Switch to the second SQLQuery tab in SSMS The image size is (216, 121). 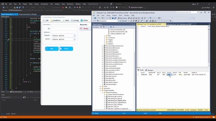(x=179, y=24)
